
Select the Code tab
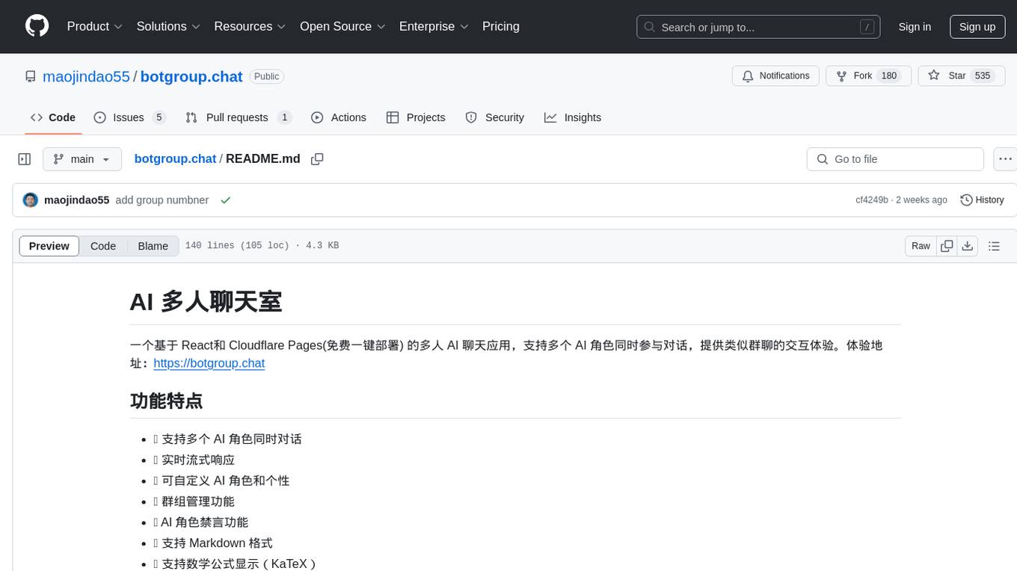pyautogui.click(x=53, y=117)
